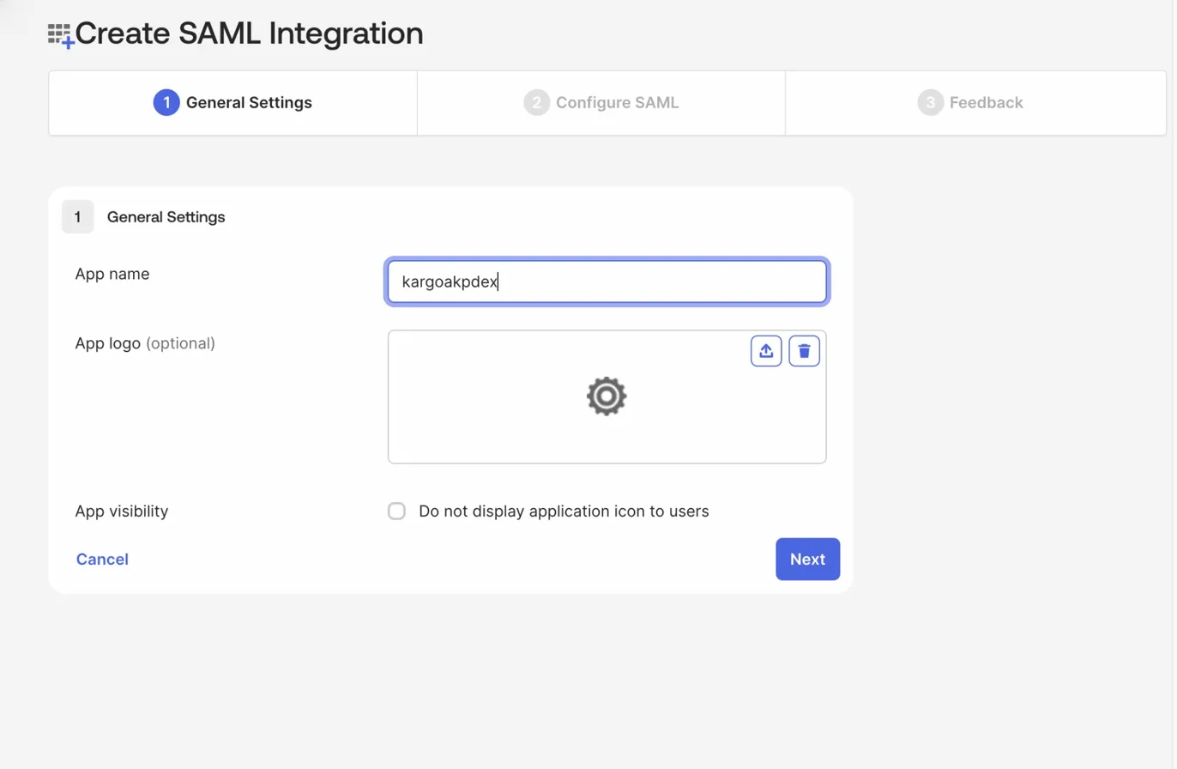Go to the General Settings step tab
The width and height of the screenshot is (1177, 769).
click(232, 103)
